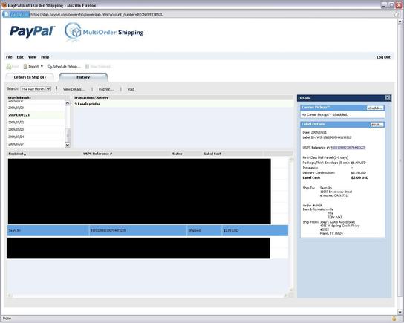
Task: Click the Reprint button
Action: click(106, 89)
